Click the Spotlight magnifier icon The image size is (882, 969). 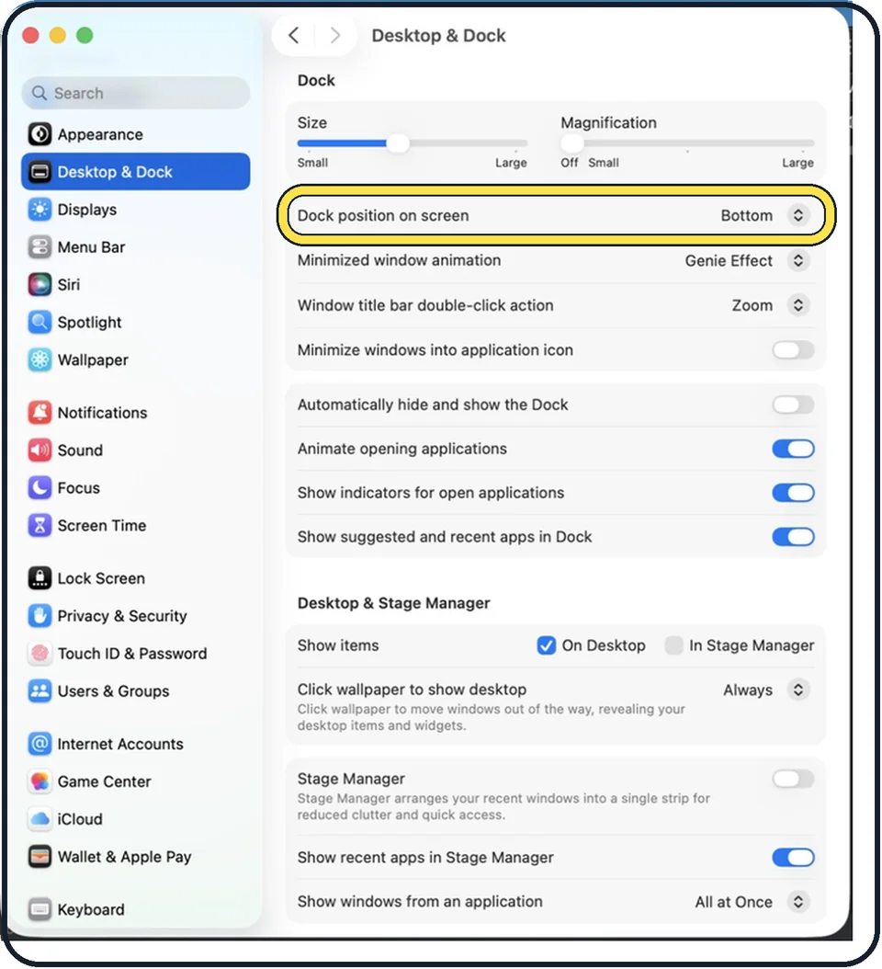click(x=40, y=322)
